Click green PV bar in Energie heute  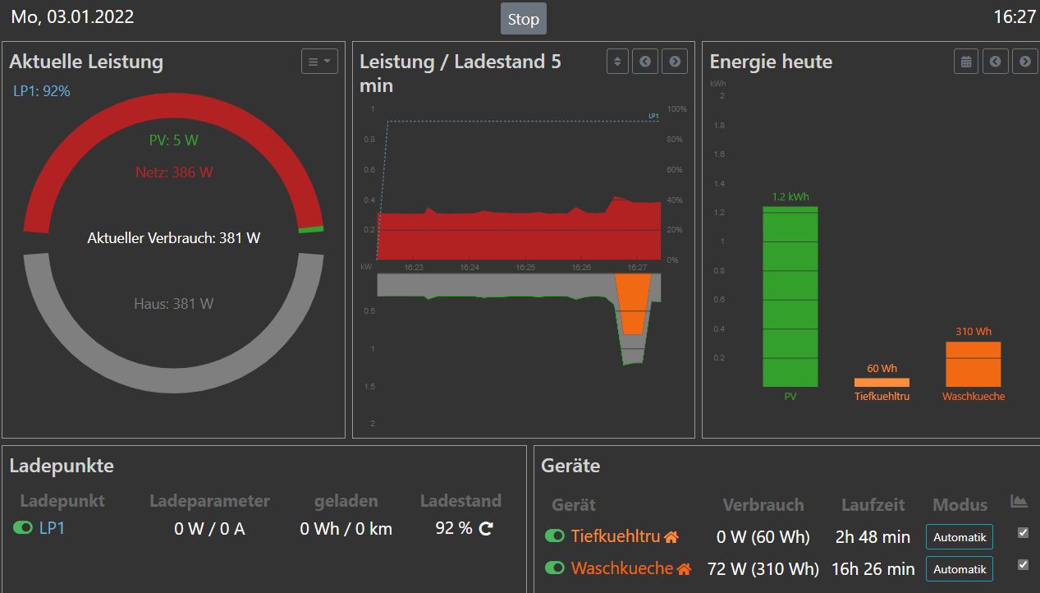point(790,296)
